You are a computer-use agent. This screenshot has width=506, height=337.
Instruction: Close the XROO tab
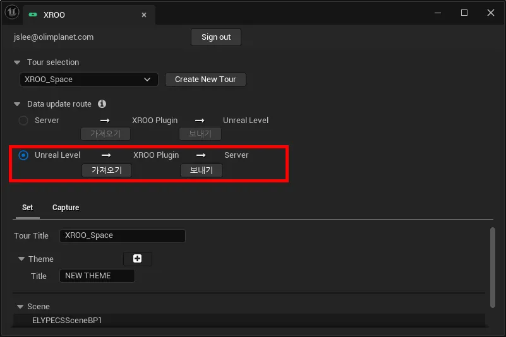point(144,15)
